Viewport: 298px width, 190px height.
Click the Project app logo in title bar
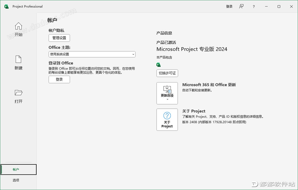(7, 7)
